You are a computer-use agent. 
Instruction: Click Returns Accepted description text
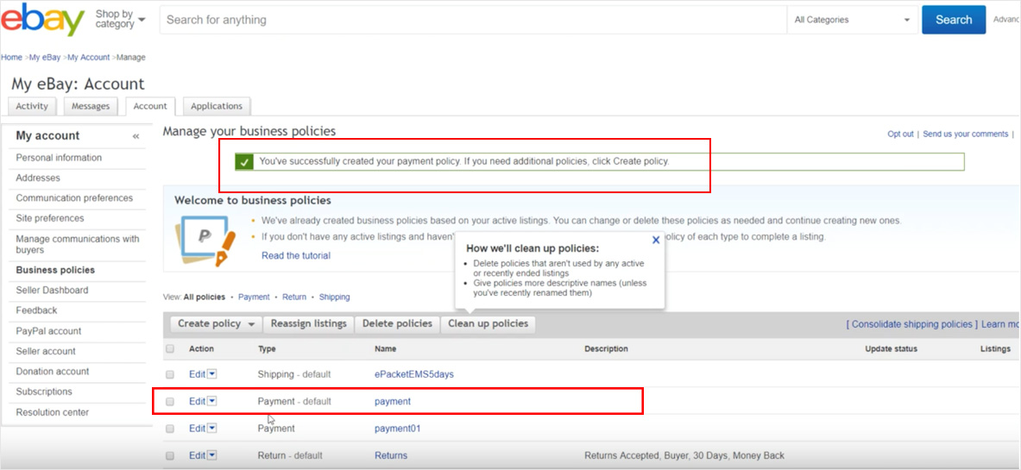[684, 455]
